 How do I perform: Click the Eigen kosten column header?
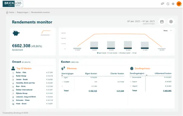click(x=91, y=74)
